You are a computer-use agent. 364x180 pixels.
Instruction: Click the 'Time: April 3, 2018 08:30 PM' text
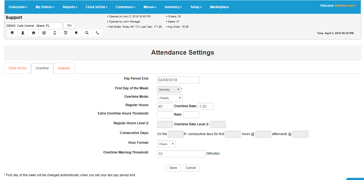coord(335,33)
